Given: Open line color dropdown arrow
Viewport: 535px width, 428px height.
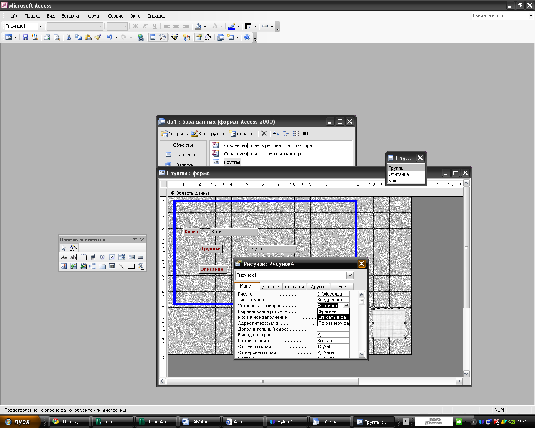Looking at the screenshot, I should click(x=238, y=26).
